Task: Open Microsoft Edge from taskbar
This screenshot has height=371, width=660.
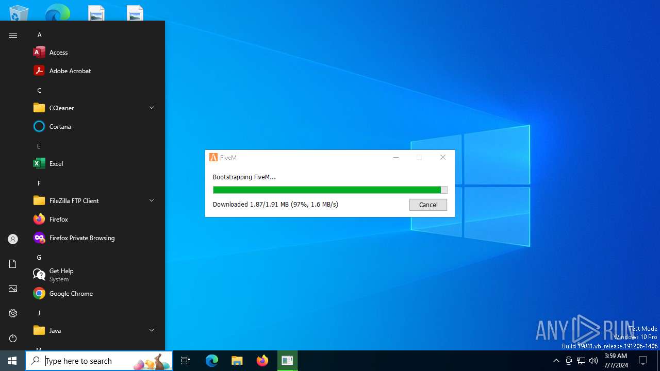Action: click(x=212, y=361)
